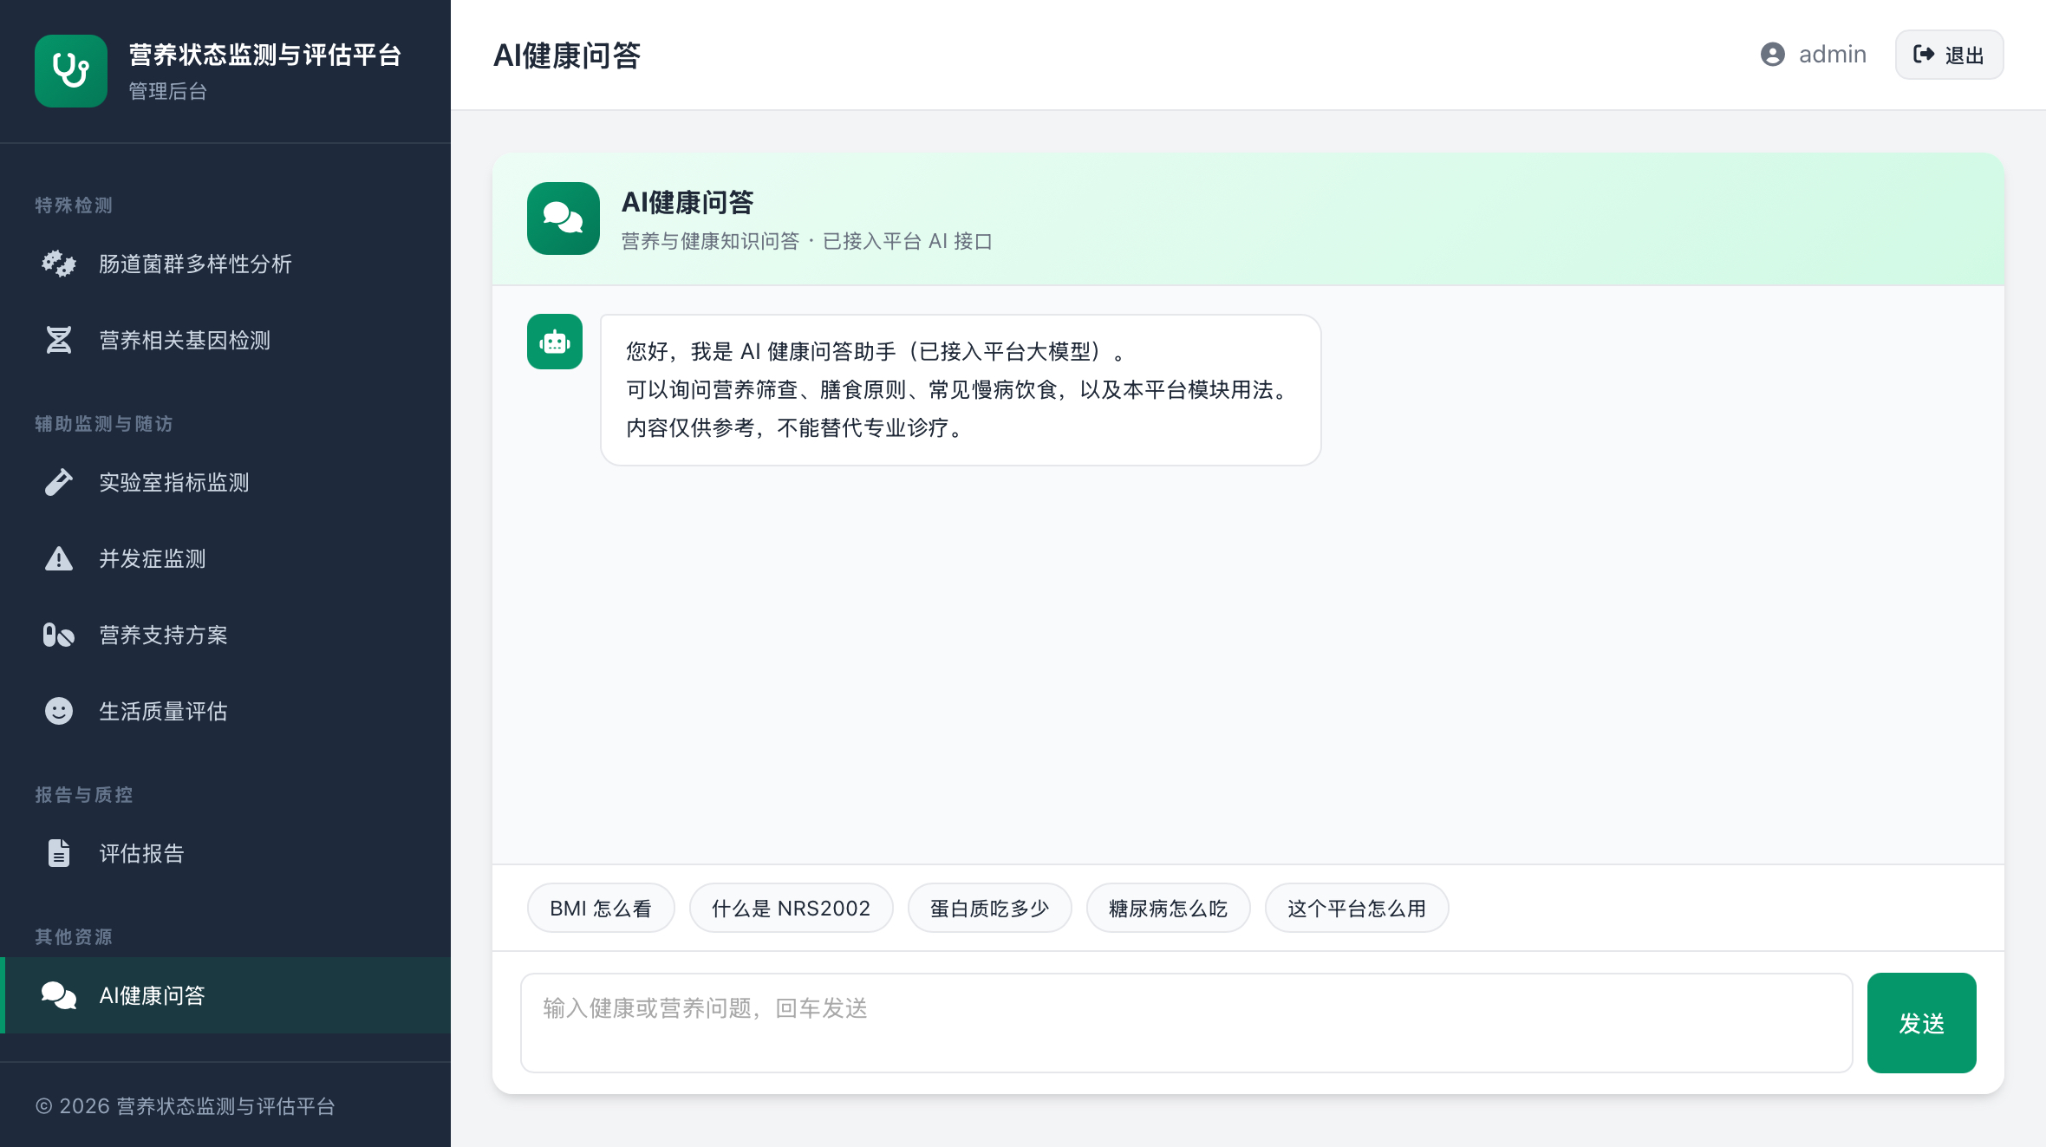Click the assistant greeting message bubble
2046x1147 pixels.
point(961,390)
